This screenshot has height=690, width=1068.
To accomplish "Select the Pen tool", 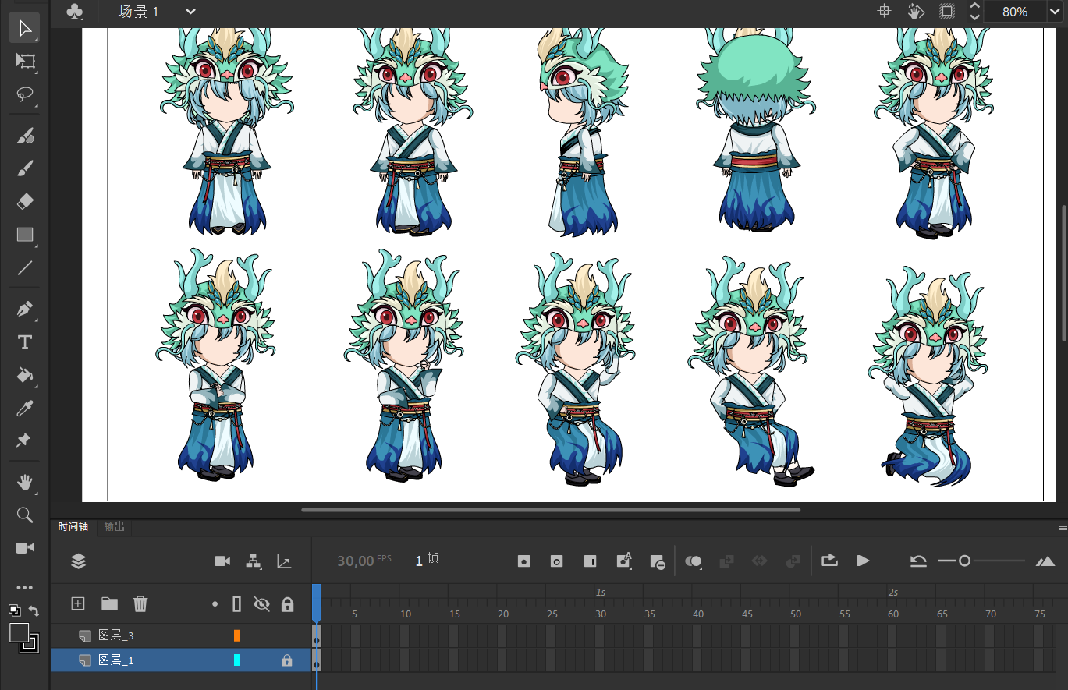I will click(x=25, y=309).
